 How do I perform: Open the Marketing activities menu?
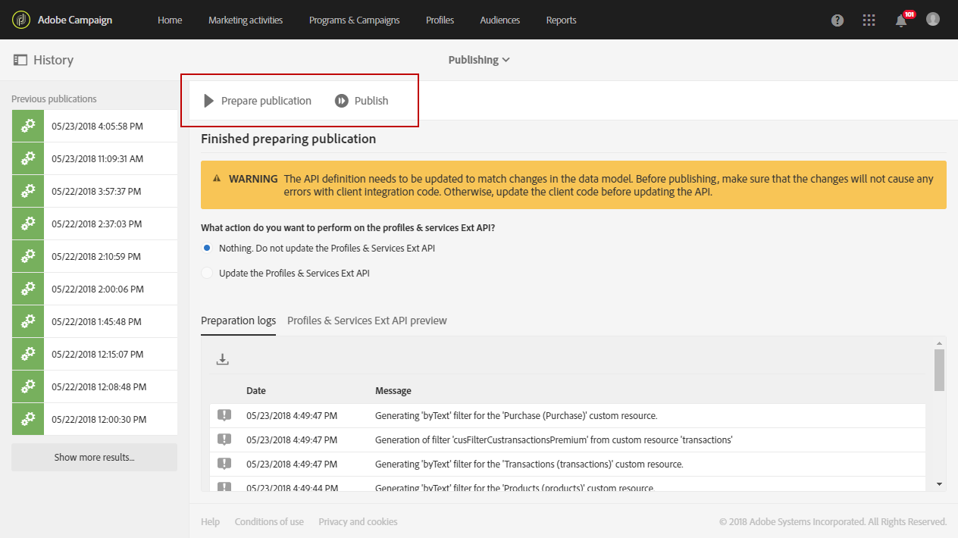(x=246, y=20)
